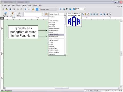
Task: Open the View menu
Action: (13, 6)
